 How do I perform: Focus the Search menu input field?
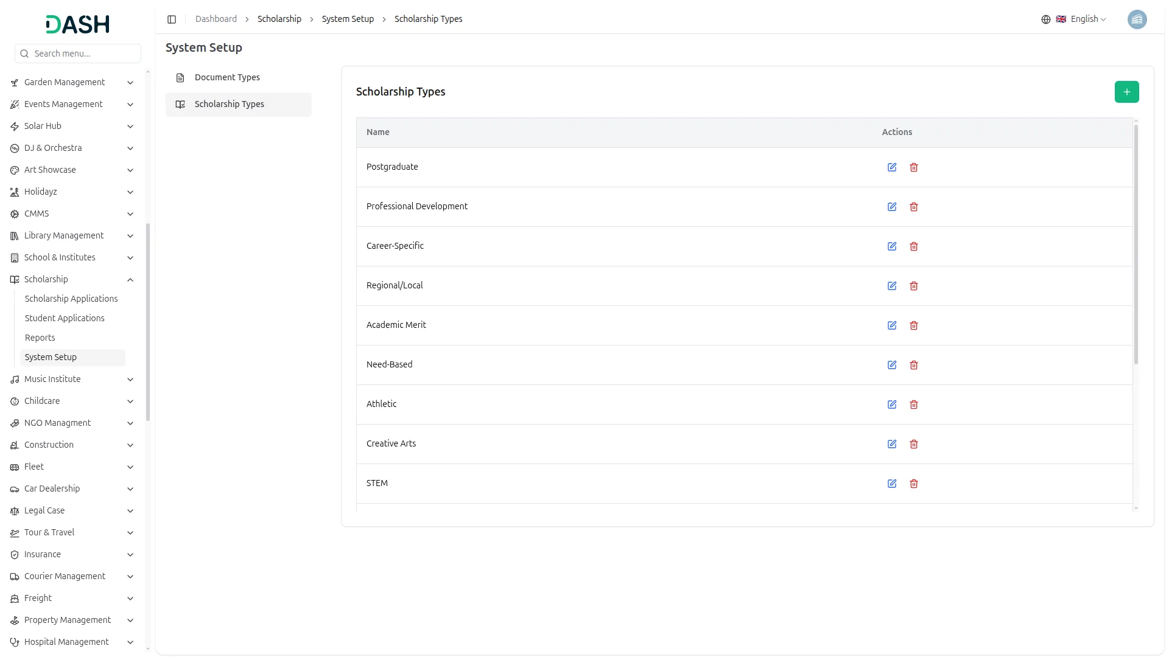click(x=84, y=54)
